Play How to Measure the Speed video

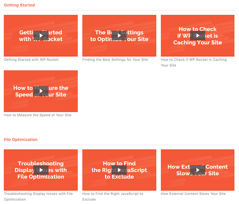[41, 91]
